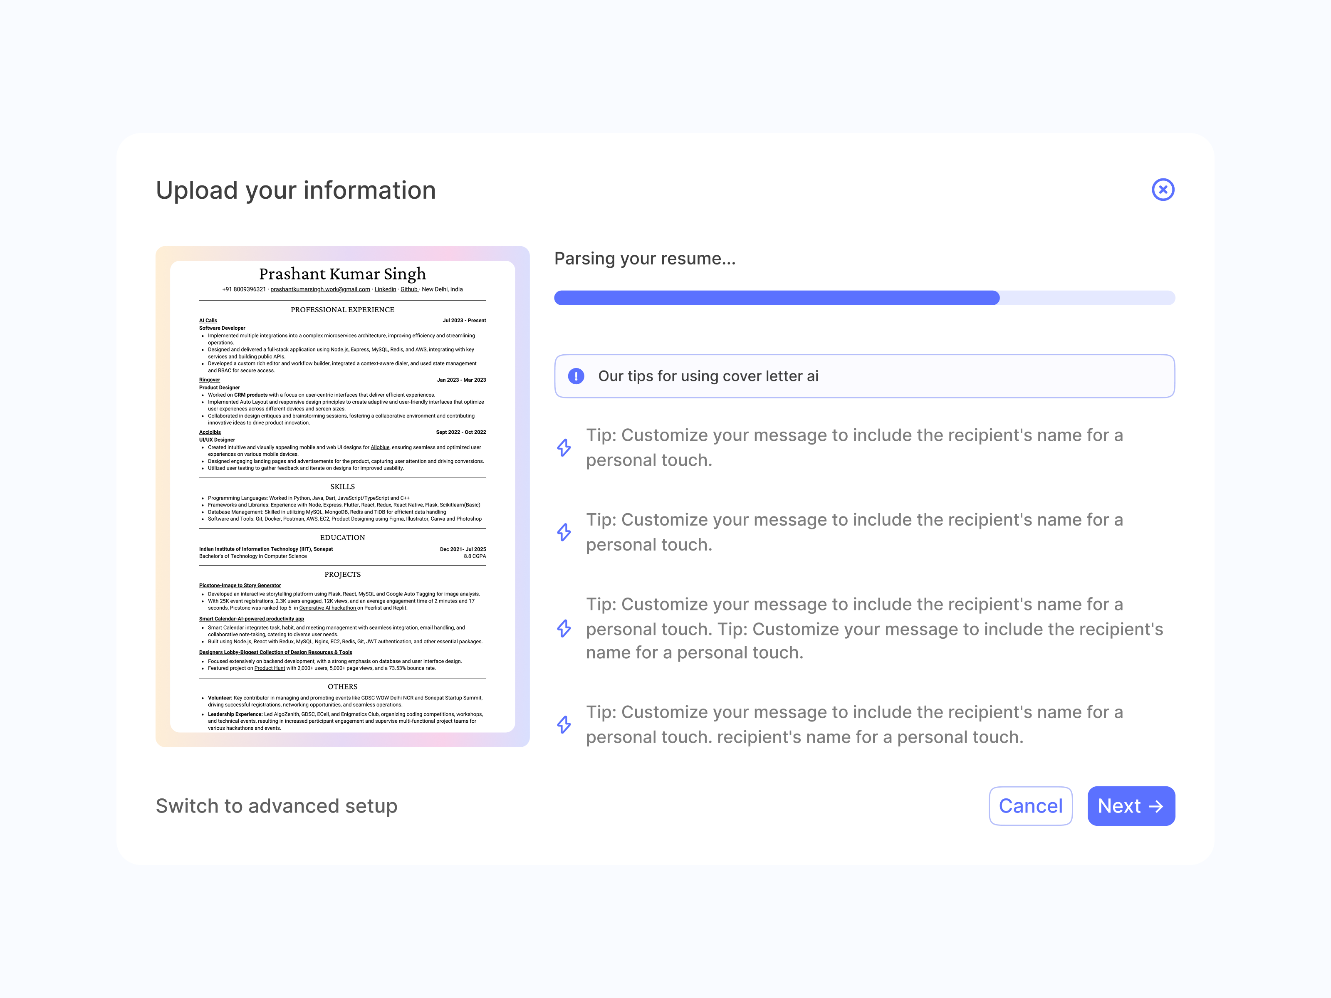Click the Picstone-Image to Story Generator project link
The width and height of the screenshot is (1331, 998).
point(240,585)
